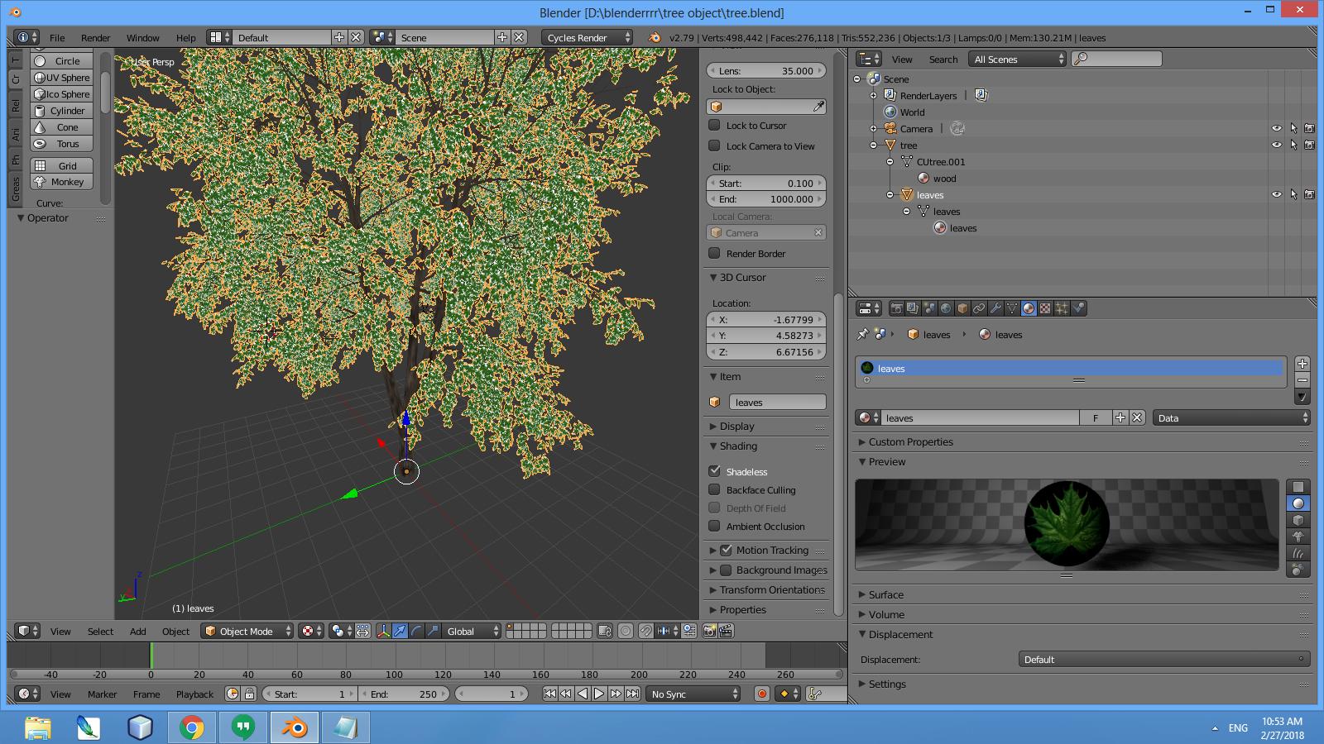Click the Lens value field
Screen dimensions: 1324x744
[766, 71]
